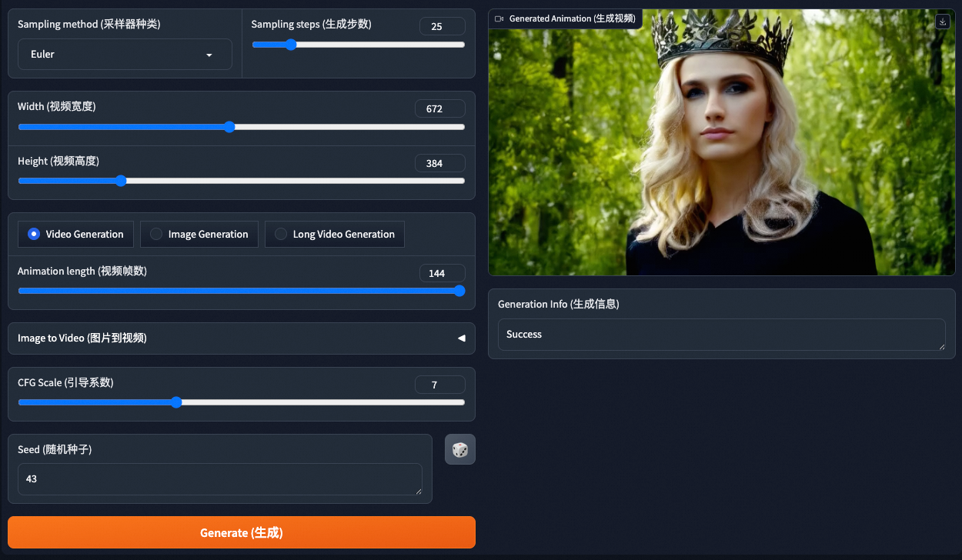Open the Sampling method Euler dropdown
This screenshot has width=962, height=560.
125,55
